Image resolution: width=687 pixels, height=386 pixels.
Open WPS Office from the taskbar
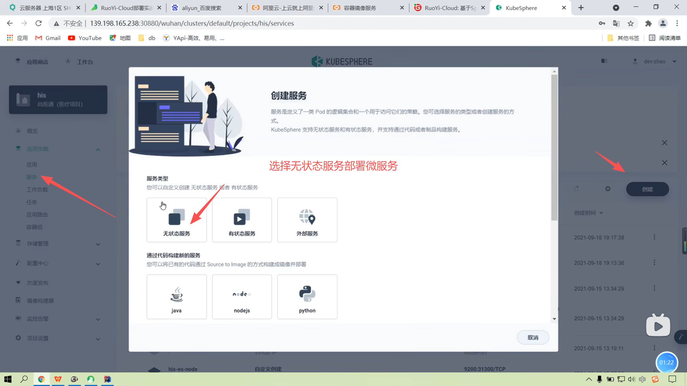click(x=58, y=379)
